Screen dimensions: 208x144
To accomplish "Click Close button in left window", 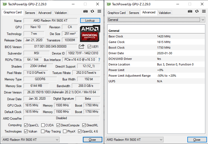I will pos(92,140).
